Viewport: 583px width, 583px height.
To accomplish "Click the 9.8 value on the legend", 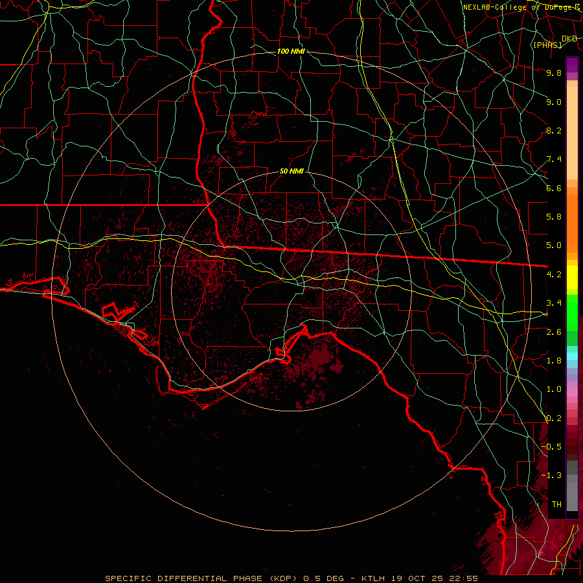I will [554, 73].
